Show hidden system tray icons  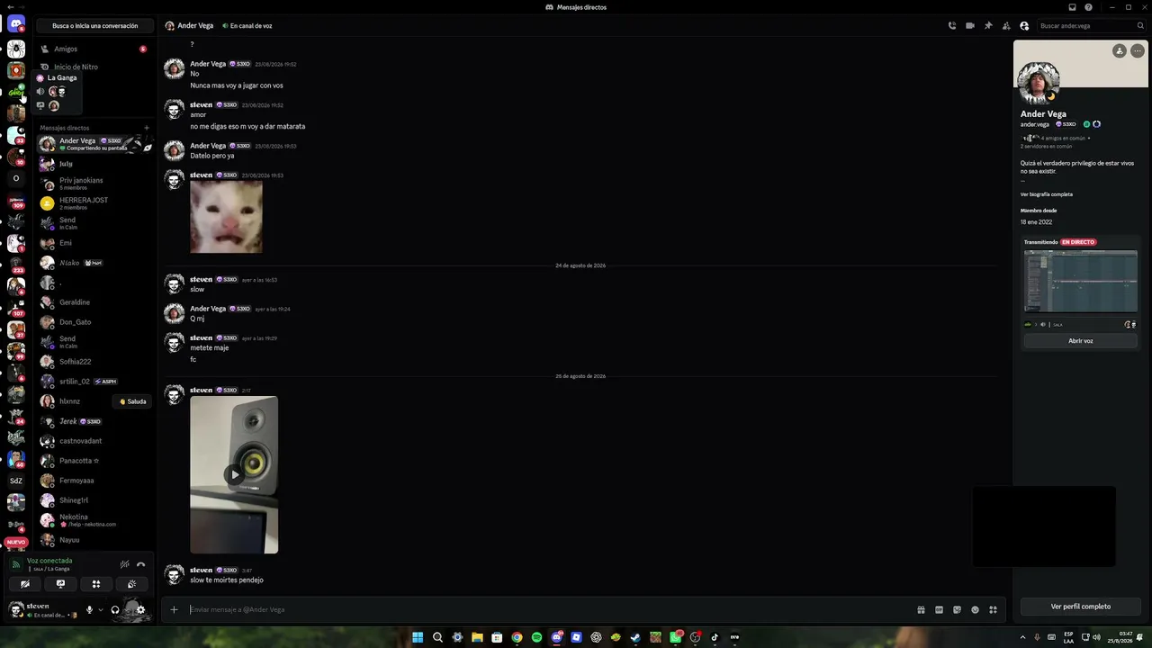1022,637
